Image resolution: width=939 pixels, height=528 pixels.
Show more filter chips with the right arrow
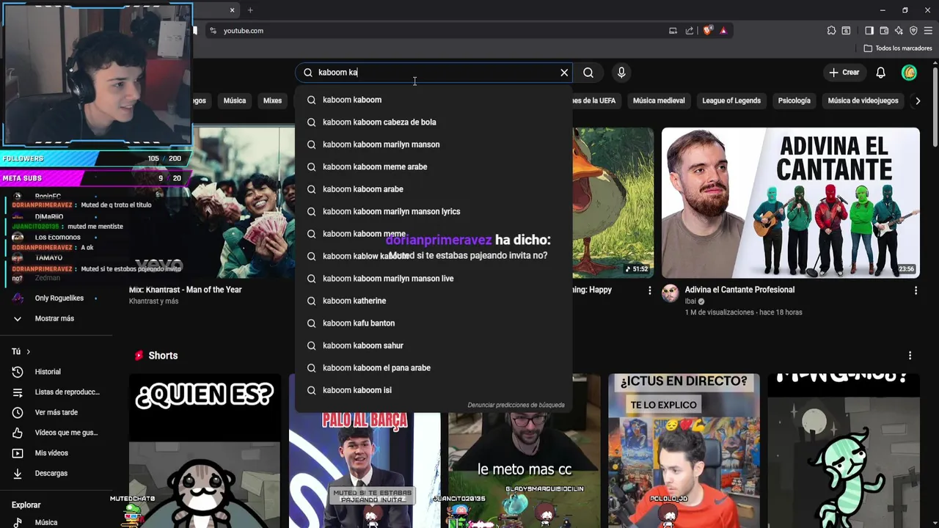click(918, 100)
